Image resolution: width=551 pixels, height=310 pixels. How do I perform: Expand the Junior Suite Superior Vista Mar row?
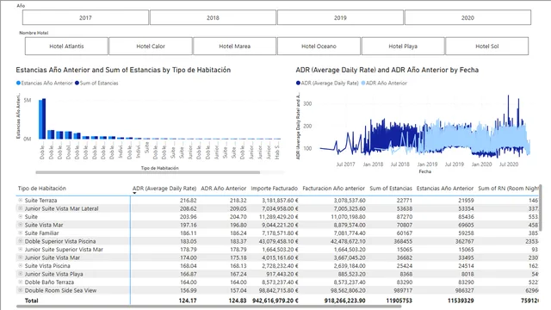coord(21,249)
